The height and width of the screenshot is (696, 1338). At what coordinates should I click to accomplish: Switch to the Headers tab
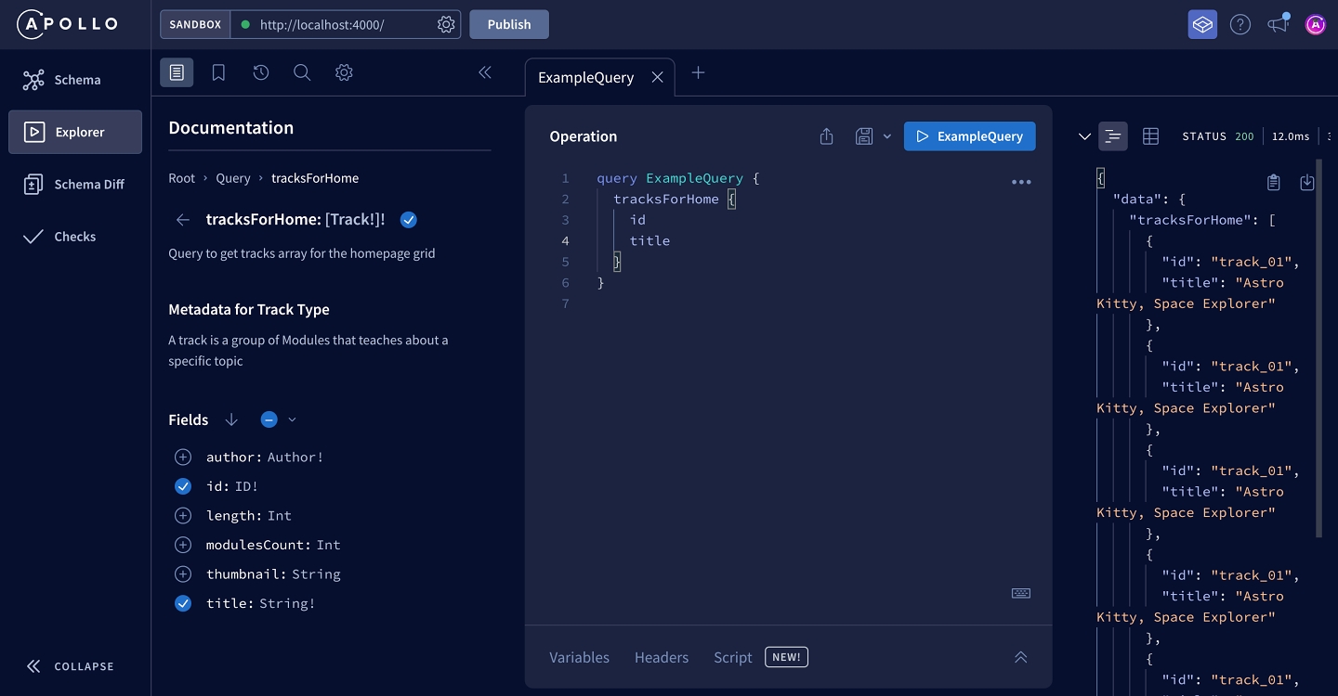(x=661, y=657)
